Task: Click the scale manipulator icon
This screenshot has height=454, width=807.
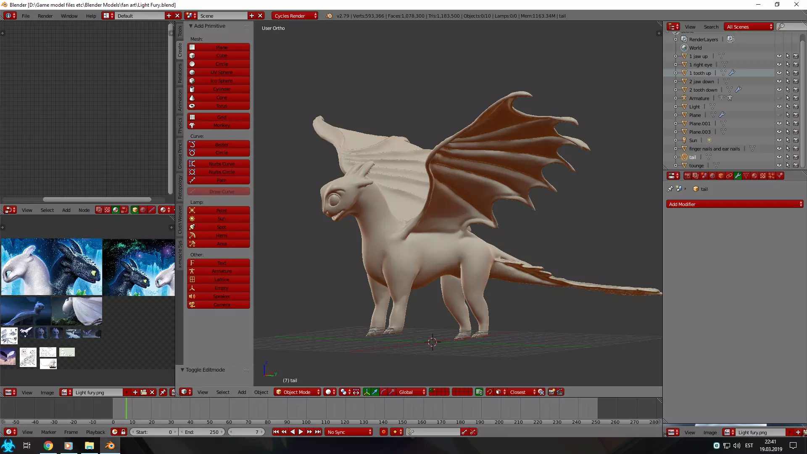Action: [392, 392]
